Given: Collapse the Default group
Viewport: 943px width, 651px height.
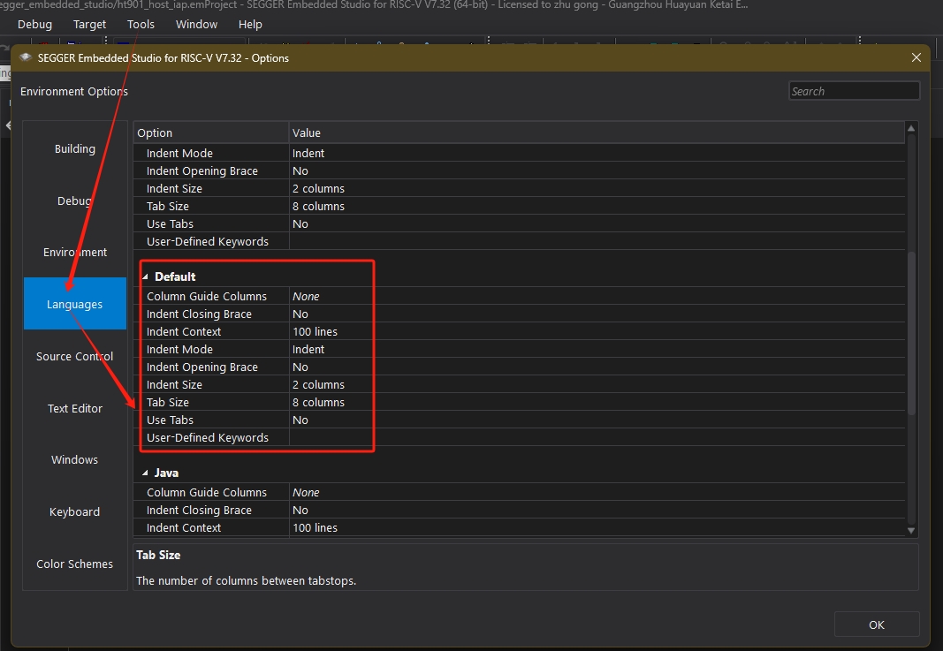Looking at the screenshot, I should coord(145,277).
